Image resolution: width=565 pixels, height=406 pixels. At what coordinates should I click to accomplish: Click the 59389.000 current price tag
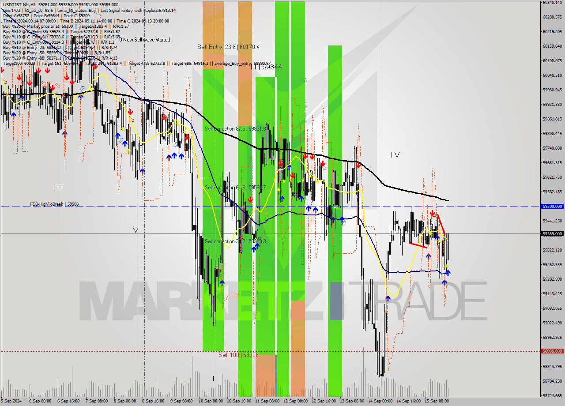point(552,233)
